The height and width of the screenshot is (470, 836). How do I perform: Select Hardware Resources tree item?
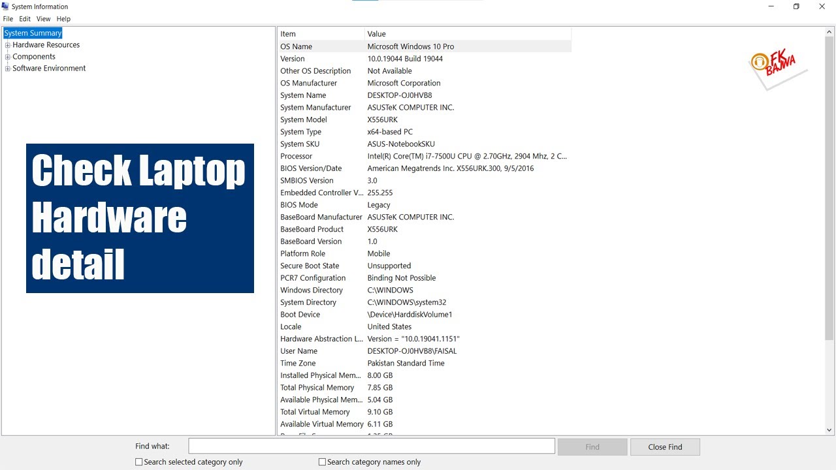(x=46, y=45)
